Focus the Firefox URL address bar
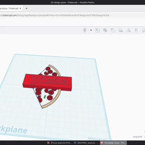Image resolution: width=145 pixels, height=145 pixels. click(72, 15)
